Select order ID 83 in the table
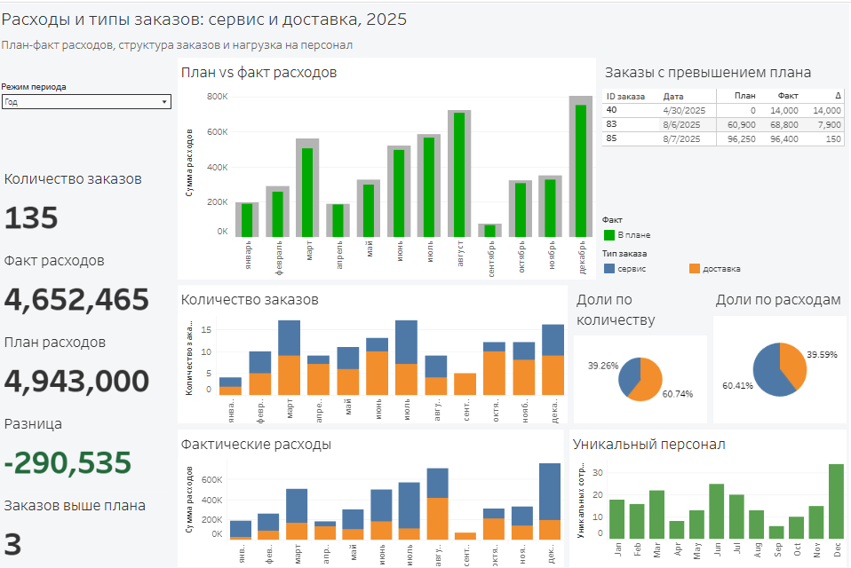This screenshot has height=568, width=851. click(611, 123)
